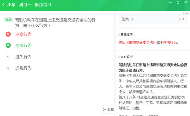Click the red X icon for 违章行为
The height and width of the screenshot is (116, 190).
(x=8, y=34)
